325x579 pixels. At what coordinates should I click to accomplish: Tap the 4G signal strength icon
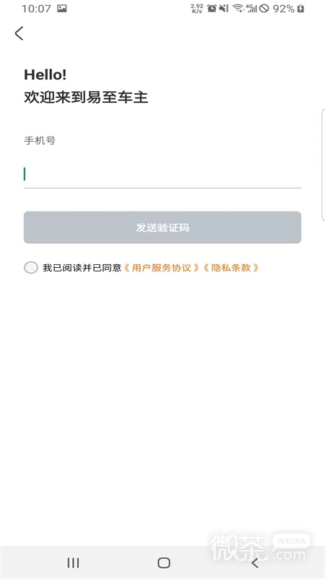point(251,9)
